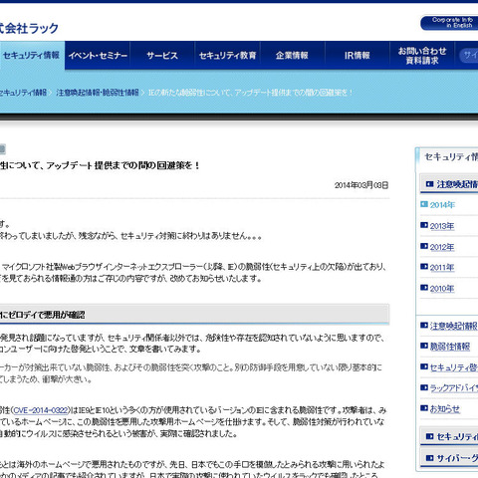Open the お知らせ sidebar link

coord(445,409)
